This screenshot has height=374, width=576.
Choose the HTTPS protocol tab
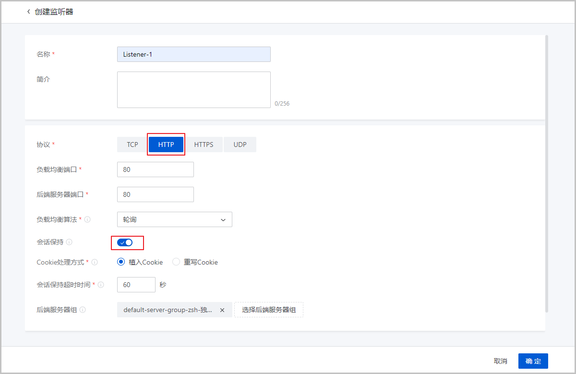point(204,145)
